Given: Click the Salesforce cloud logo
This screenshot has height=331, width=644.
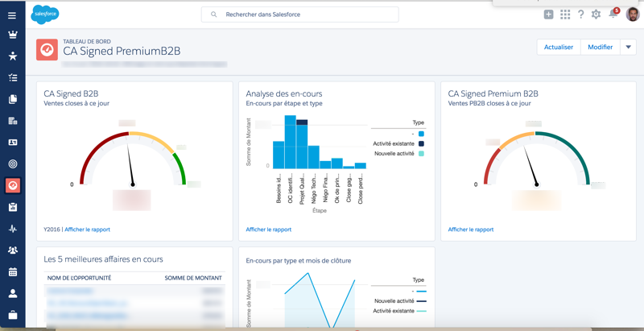Looking at the screenshot, I should tap(45, 14).
